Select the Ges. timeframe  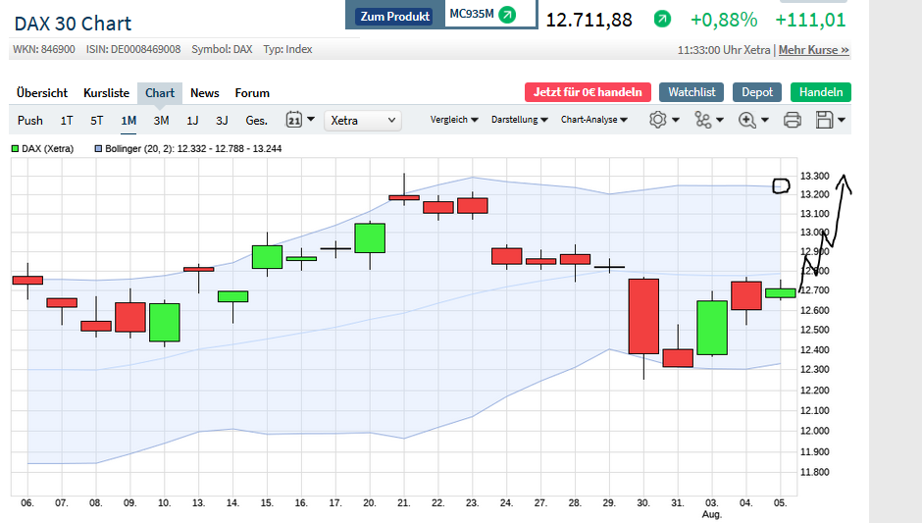coord(256,121)
